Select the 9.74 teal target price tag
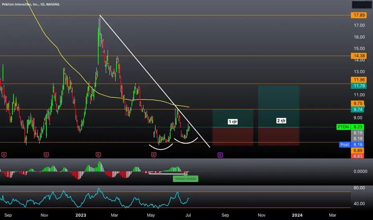 tap(357, 110)
